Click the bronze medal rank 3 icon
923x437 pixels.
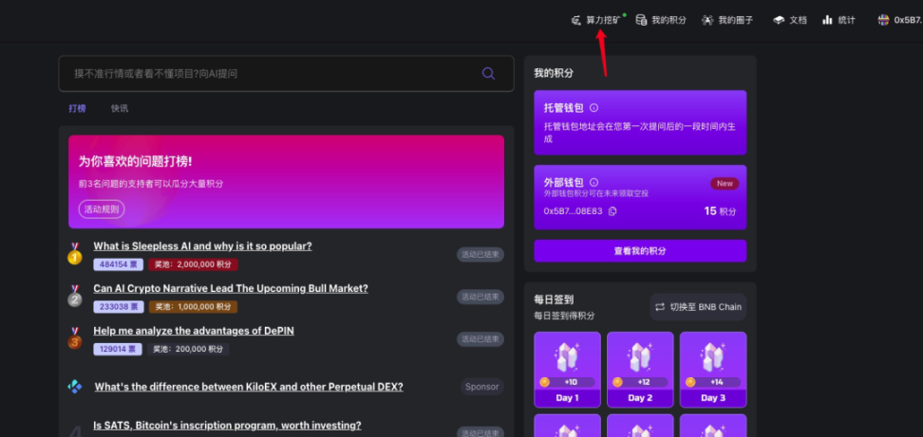[75, 338]
